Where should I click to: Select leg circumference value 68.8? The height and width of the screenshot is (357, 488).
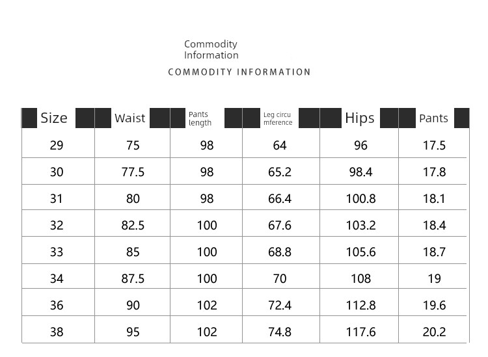tap(280, 252)
